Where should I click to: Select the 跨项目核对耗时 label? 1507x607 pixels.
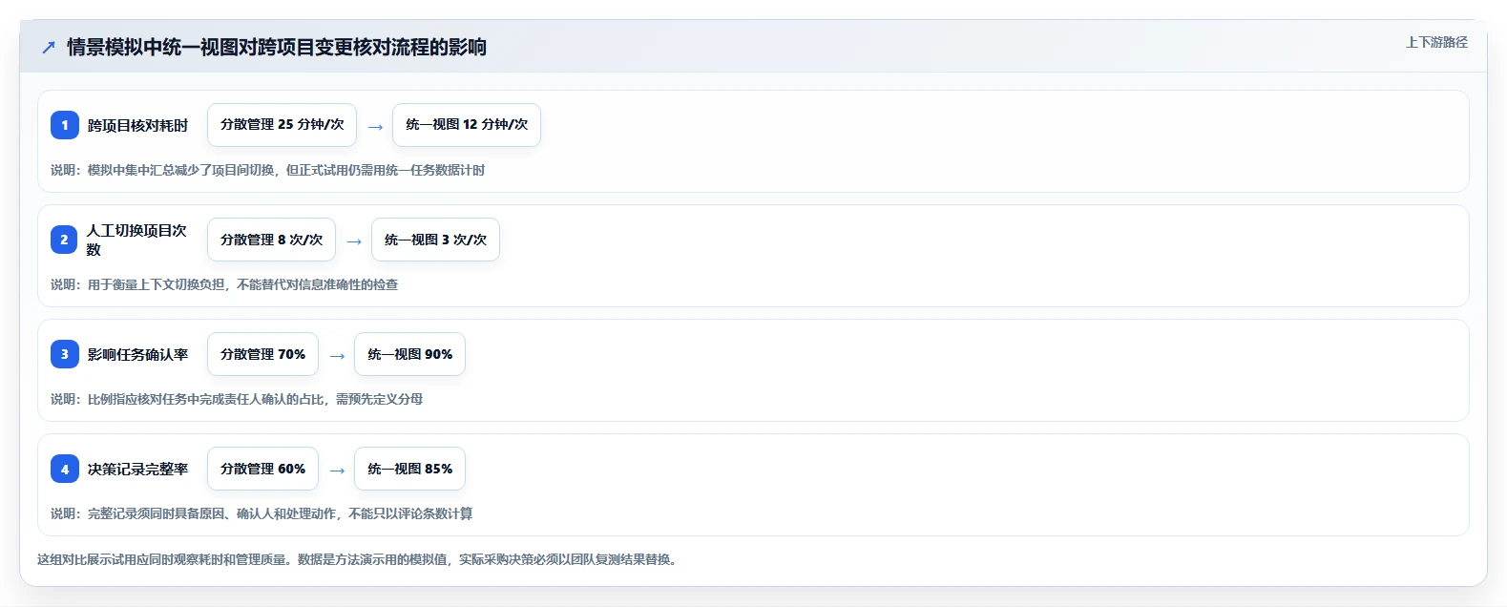[137, 125]
